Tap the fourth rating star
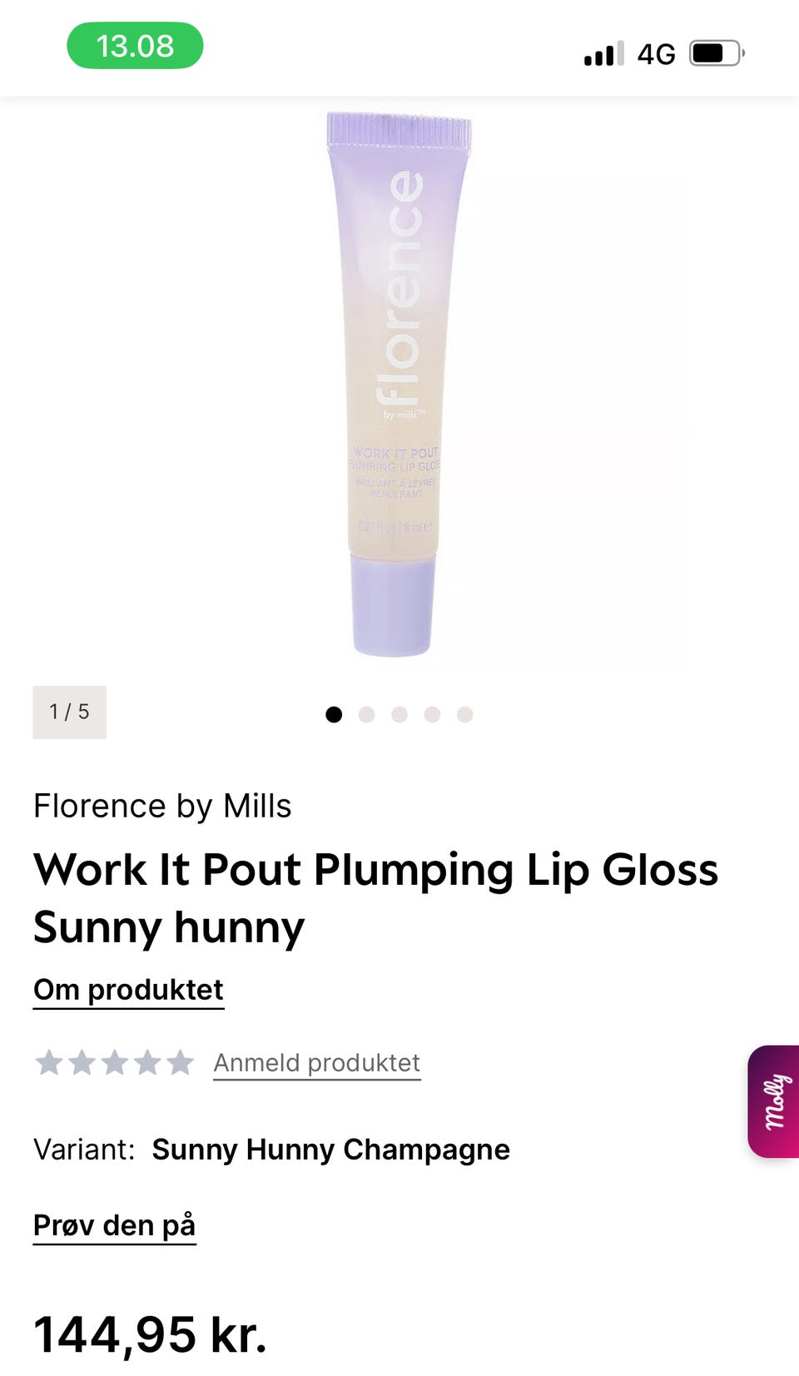This screenshot has height=1376, width=799. pos(147,1062)
